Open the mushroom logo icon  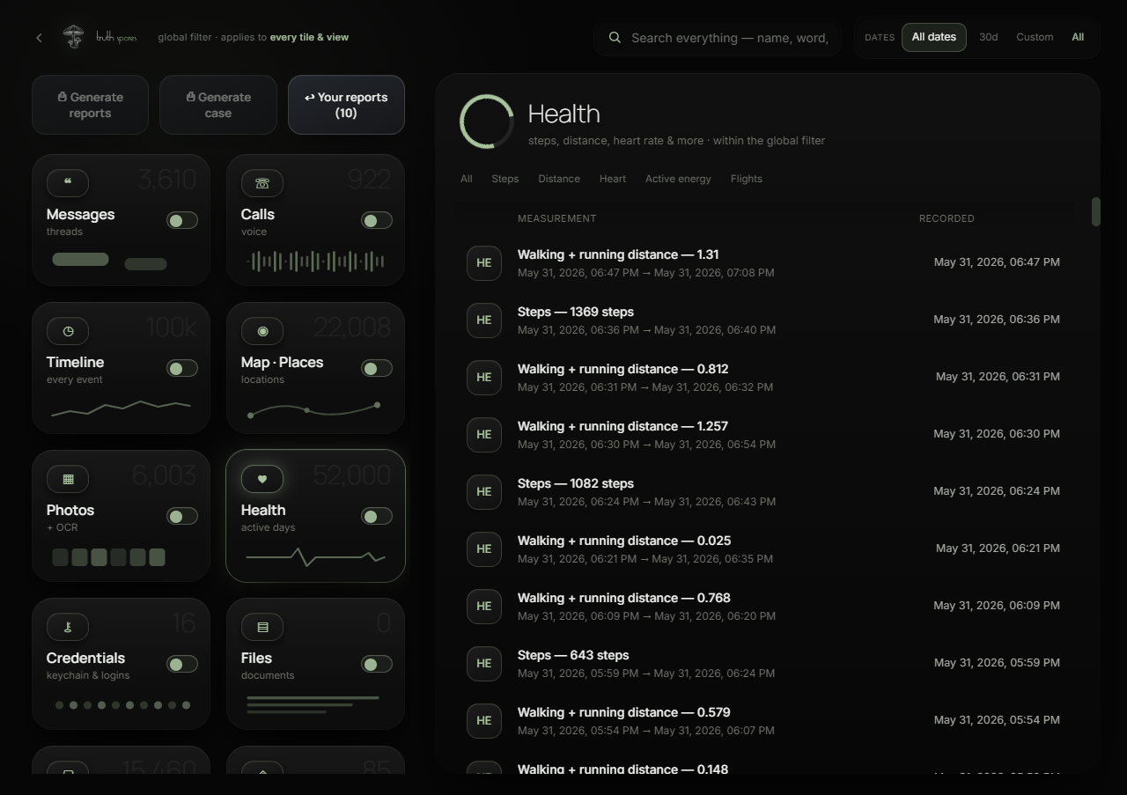click(x=73, y=37)
